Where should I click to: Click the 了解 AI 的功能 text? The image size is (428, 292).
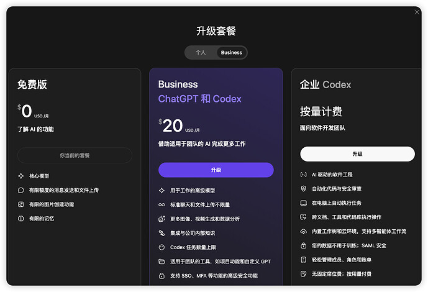(x=35, y=129)
